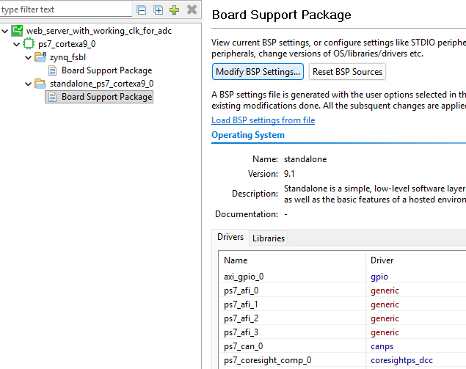The image size is (466, 369).
Task: Select the Drivers tab
Action: [x=230, y=238]
